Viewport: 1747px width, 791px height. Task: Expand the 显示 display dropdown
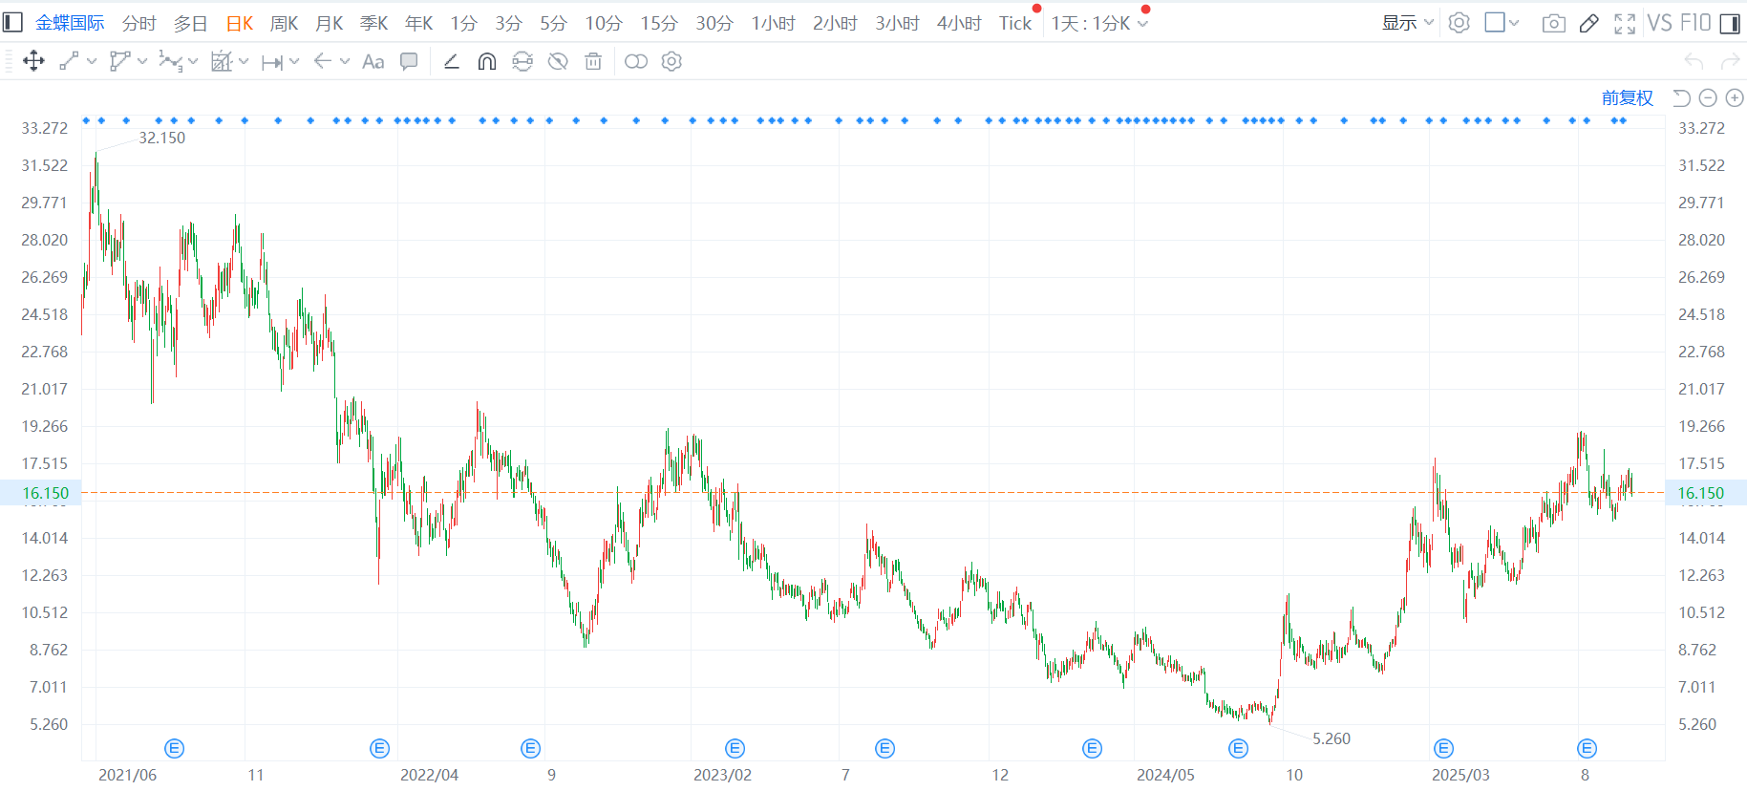pyautogui.click(x=1408, y=23)
